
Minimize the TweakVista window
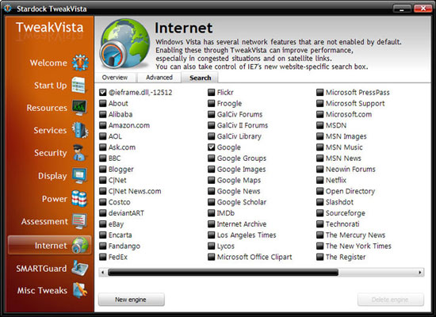pos(403,9)
